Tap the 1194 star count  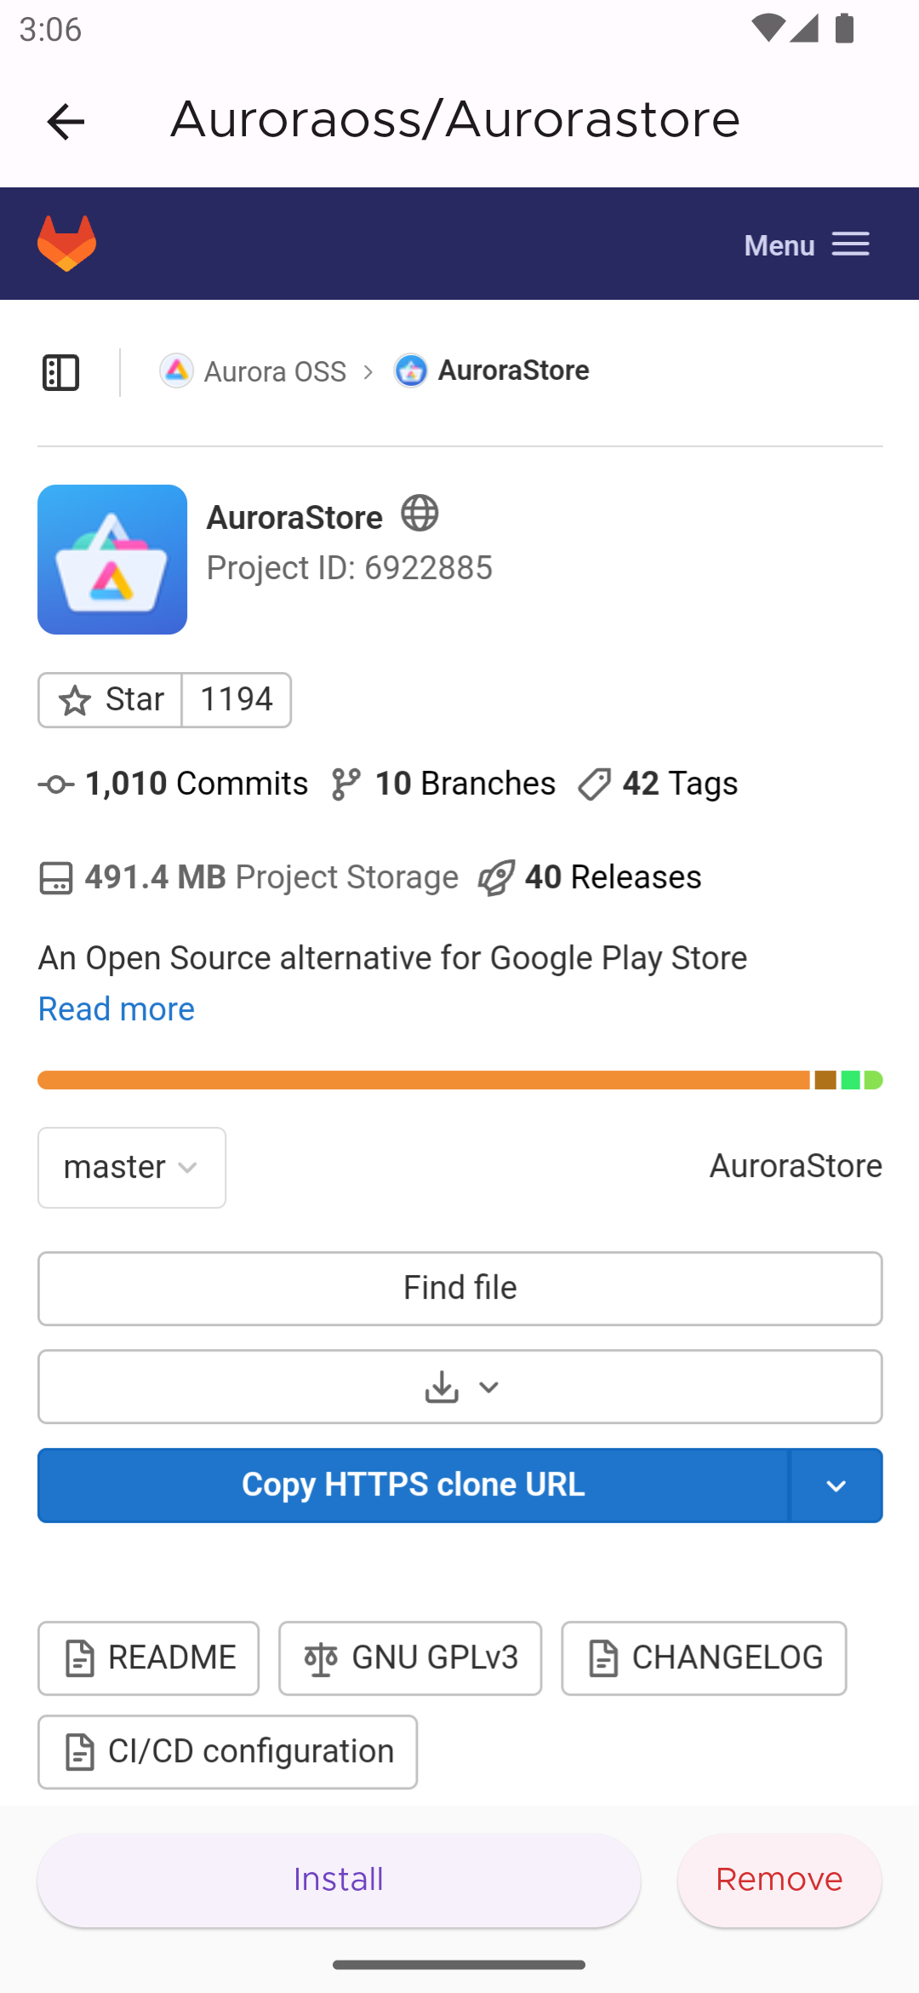coord(235,699)
